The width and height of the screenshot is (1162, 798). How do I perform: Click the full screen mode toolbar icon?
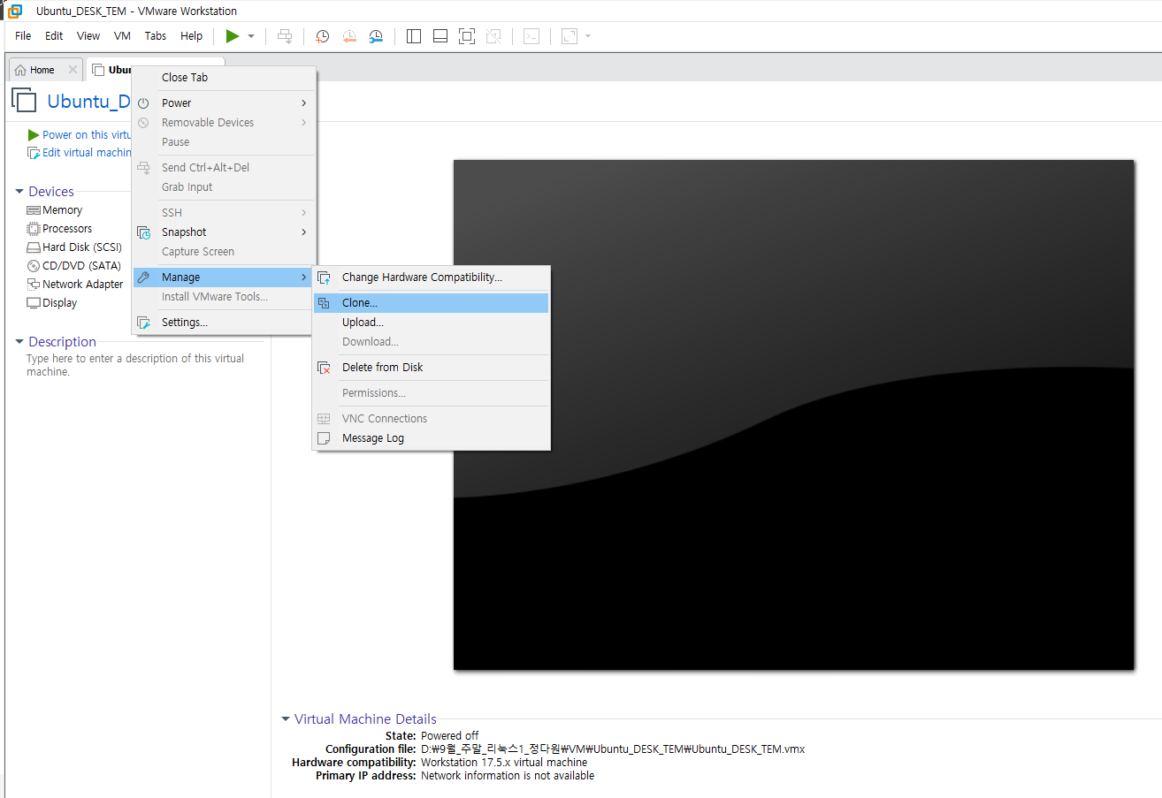pyautogui.click(x=467, y=36)
